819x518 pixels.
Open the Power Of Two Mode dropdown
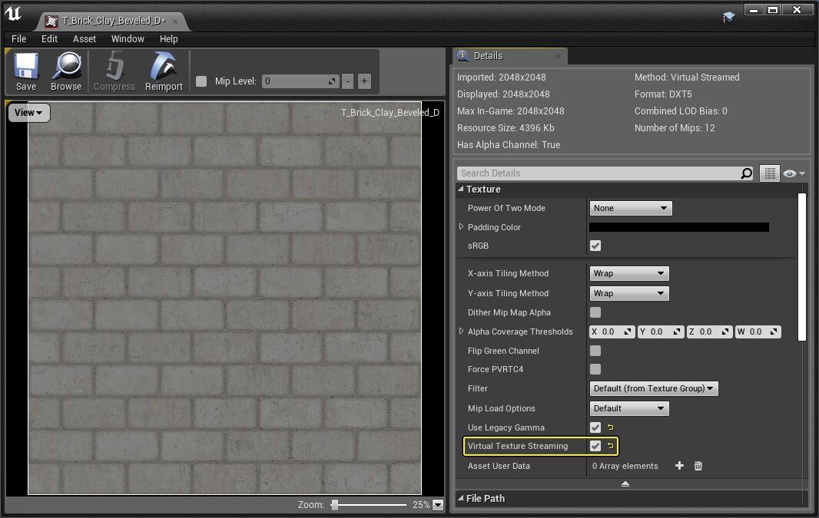tap(630, 208)
